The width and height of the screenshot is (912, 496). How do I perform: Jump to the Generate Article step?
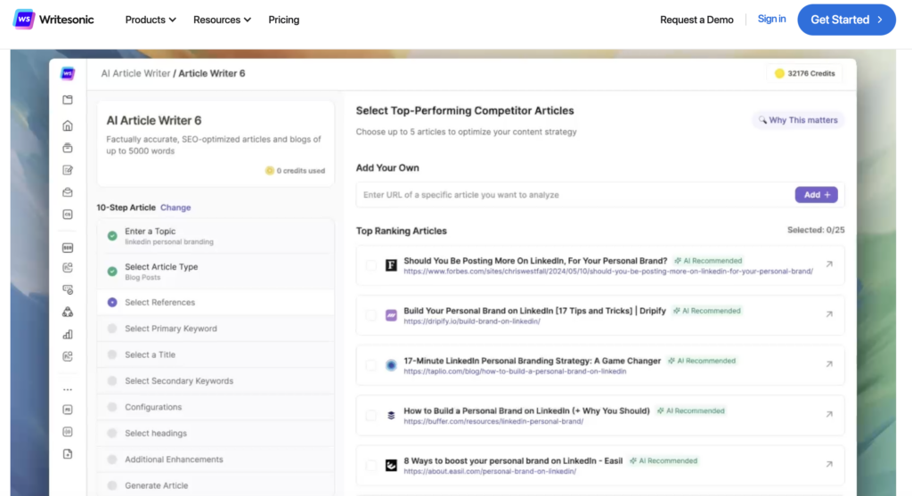point(216,485)
